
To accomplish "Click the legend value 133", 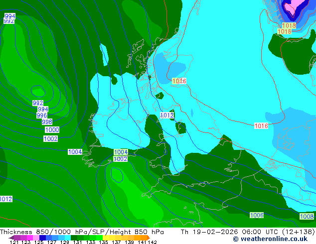I will tap(91, 242).
